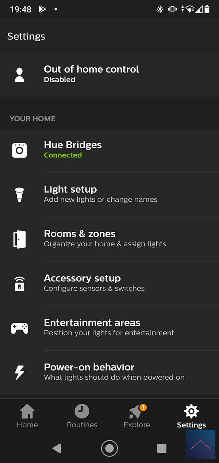Viewport: 219px width, 463px height.
Task: Tap the accessory remote switch icon
Action: pyautogui.click(x=19, y=284)
